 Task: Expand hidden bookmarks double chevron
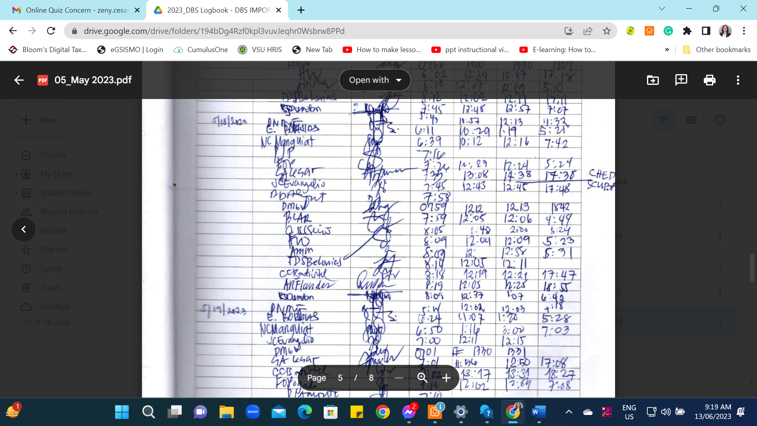click(x=667, y=50)
